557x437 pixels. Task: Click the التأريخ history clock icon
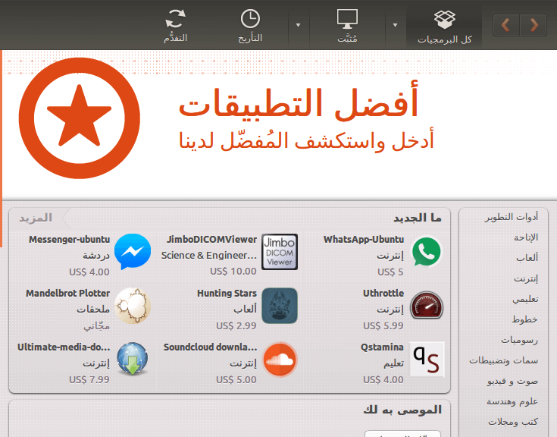(x=250, y=26)
